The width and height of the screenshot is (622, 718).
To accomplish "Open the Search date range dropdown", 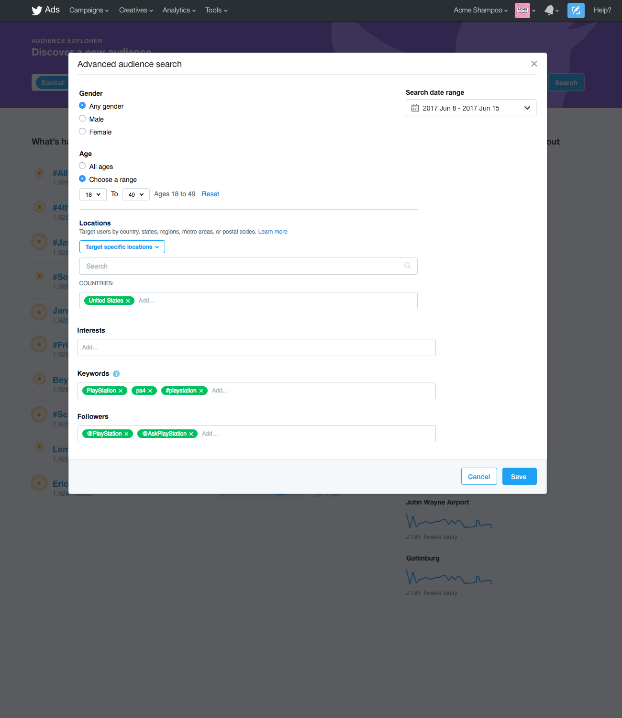I will click(471, 108).
